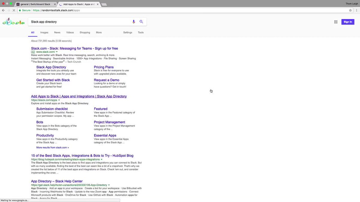
Task: Click More results from slack.com
Action: coord(52,148)
